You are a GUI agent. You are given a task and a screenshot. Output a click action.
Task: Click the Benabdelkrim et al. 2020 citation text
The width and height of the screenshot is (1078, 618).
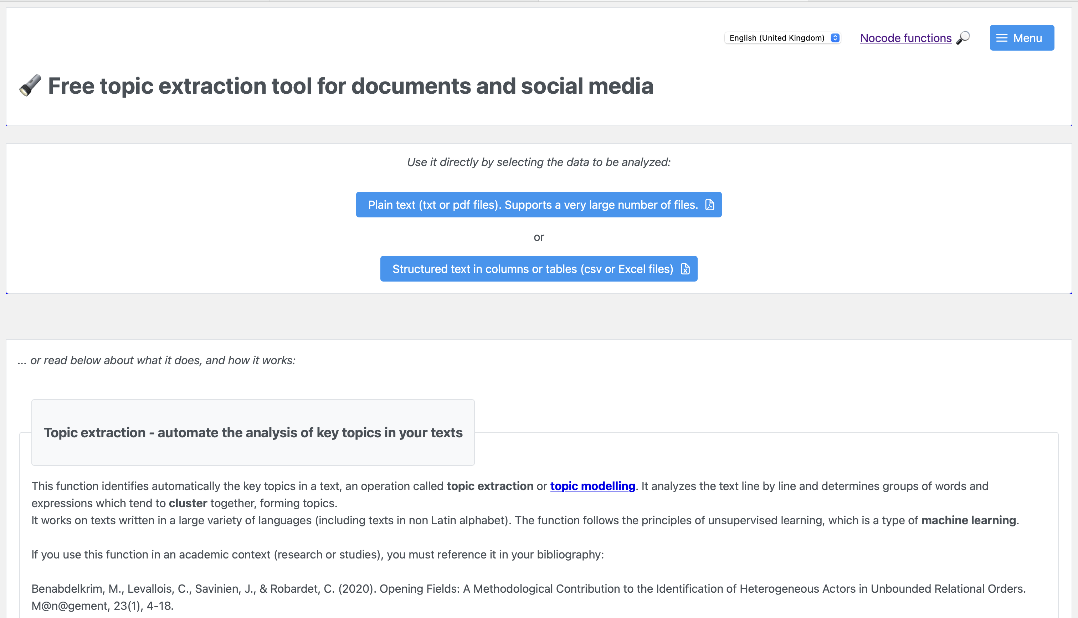528,589
